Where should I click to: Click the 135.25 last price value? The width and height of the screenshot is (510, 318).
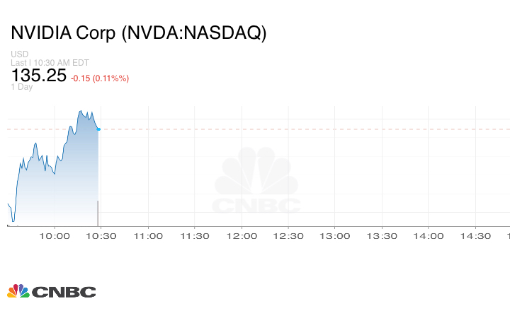38,76
